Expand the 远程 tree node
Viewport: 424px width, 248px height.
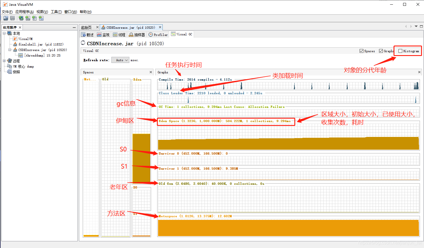4,61
